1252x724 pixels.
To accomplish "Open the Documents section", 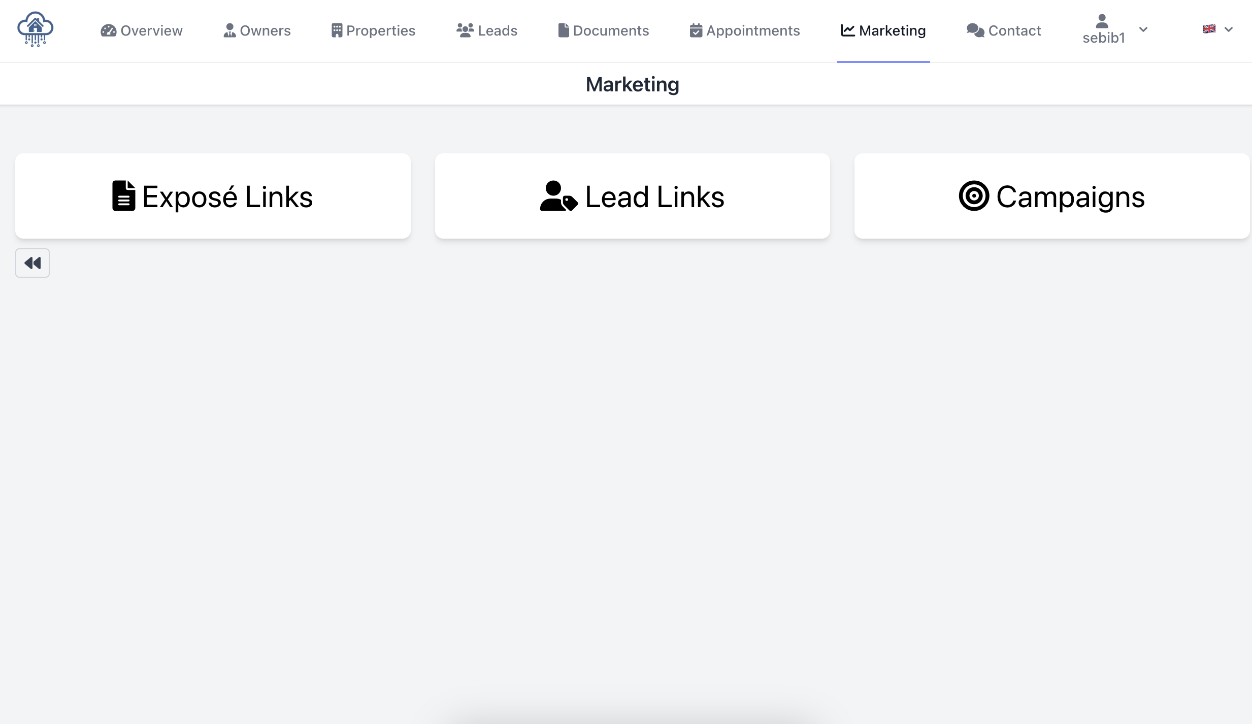I will [x=603, y=30].
